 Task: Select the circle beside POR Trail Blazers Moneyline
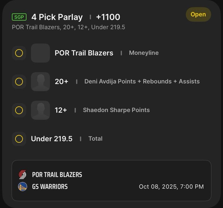[x=19, y=53]
